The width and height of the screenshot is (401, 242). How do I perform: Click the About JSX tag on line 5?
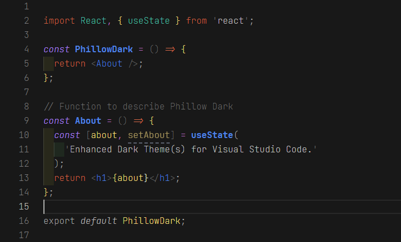click(109, 63)
